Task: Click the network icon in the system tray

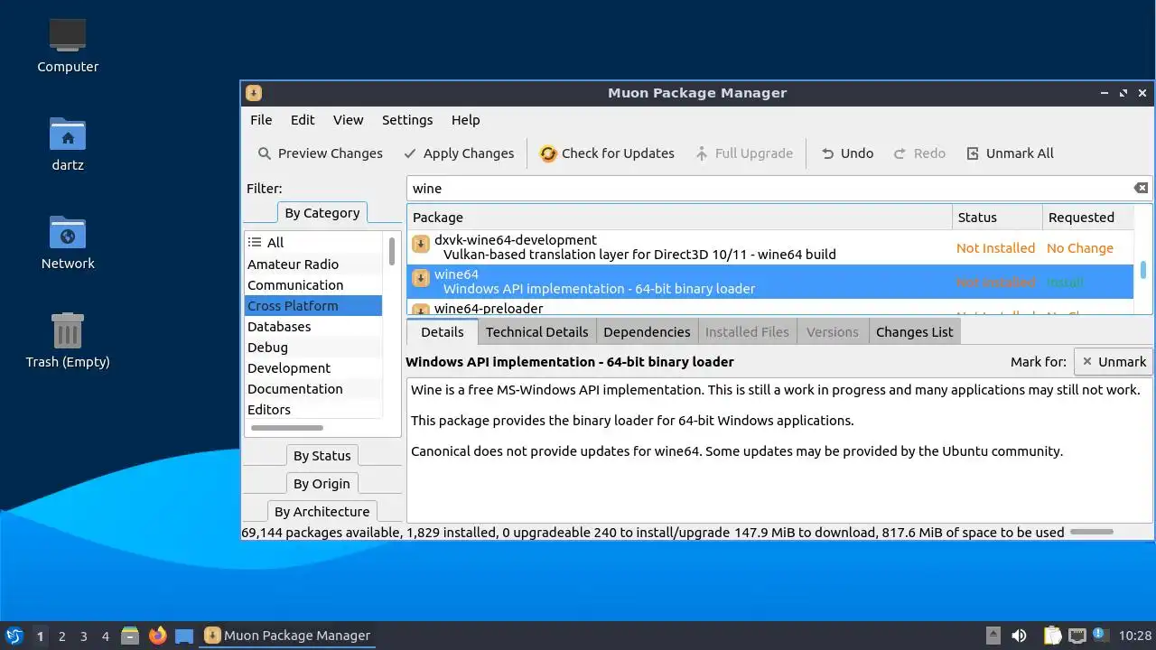Action: pos(1077,636)
